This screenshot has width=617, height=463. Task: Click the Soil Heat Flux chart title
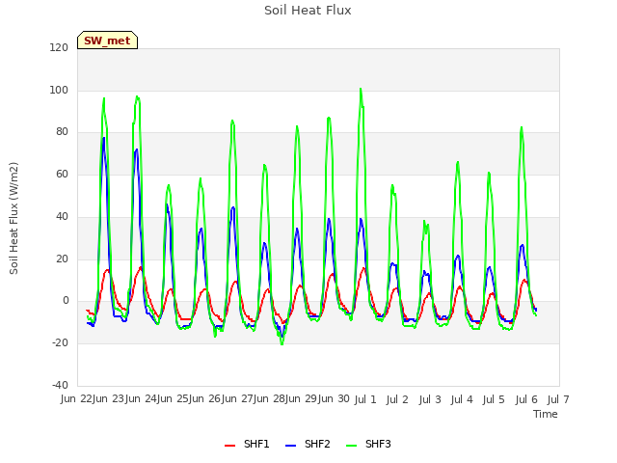click(x=308, y=11)
